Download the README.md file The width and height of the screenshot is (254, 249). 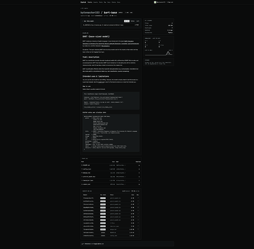(x=139, y=165)
